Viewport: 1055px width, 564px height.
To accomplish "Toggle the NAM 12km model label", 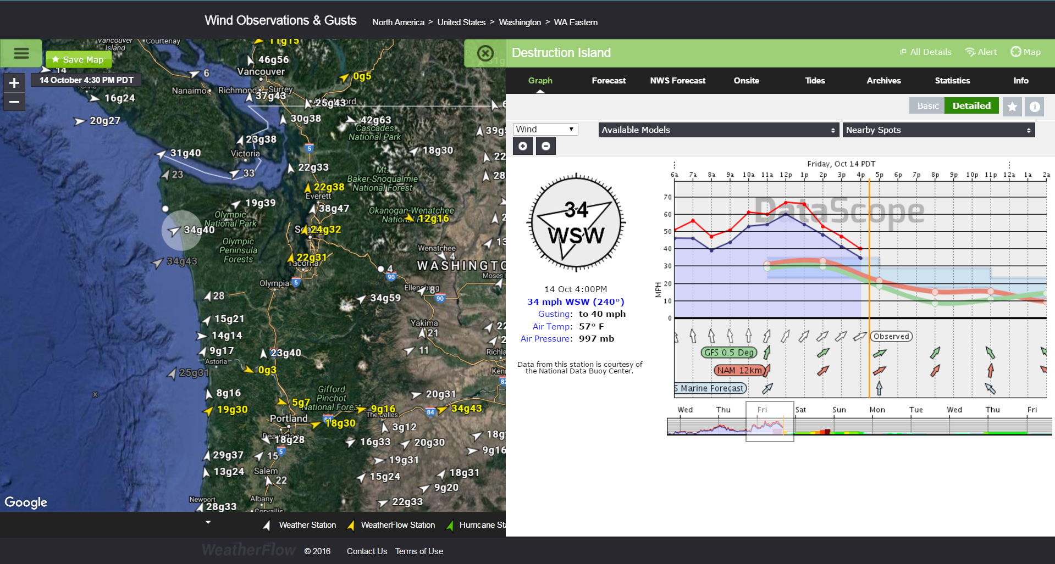I will tap(740, 370).
